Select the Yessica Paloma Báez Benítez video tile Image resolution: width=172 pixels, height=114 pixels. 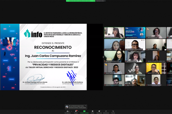click(114, 33)
